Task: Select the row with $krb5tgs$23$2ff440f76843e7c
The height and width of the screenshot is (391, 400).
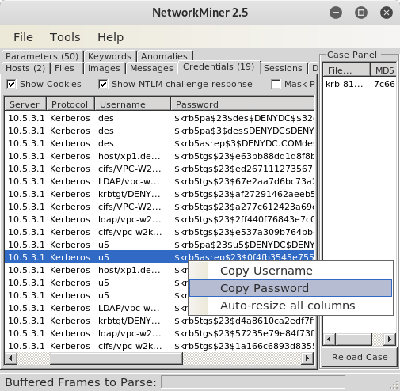Action: pyautogui.click(x=159, y=219)
